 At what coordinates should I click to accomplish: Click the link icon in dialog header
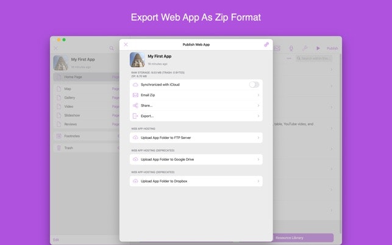(266, 44)
